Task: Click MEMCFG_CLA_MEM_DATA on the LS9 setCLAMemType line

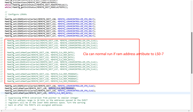Action: (59, 93)
